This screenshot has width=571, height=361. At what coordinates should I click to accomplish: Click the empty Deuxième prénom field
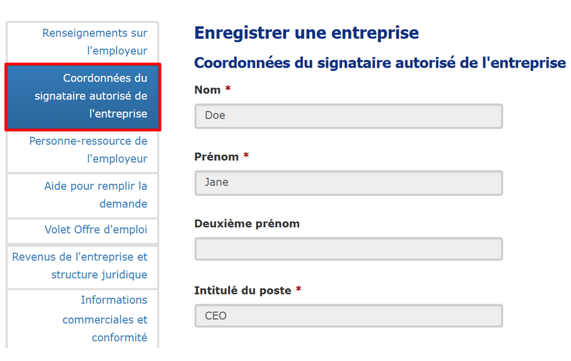tap(348, 249)
